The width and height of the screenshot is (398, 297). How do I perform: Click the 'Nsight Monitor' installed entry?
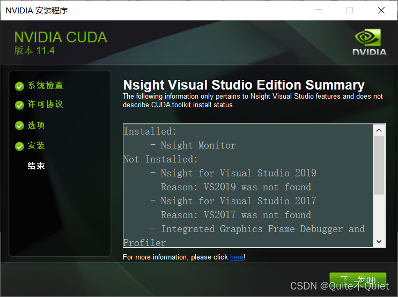tap(198, 145)
